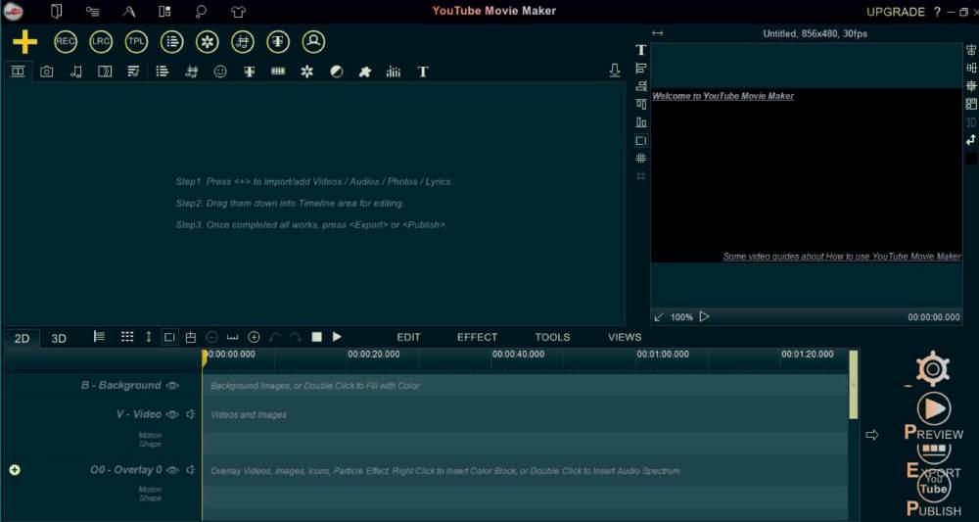979x522 pixels.
Task: Open the EDIT menu
Action: click(x=408, y=337)
